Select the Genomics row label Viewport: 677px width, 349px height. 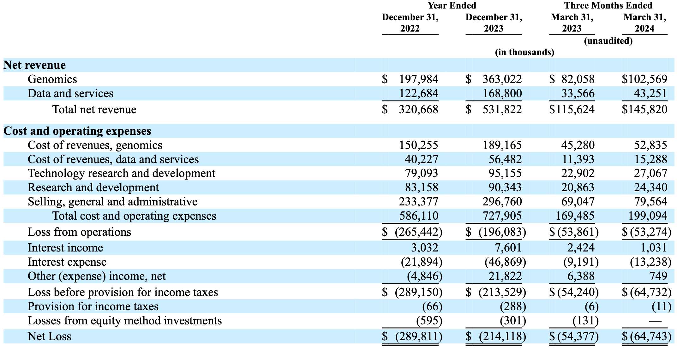pos(52,79)
